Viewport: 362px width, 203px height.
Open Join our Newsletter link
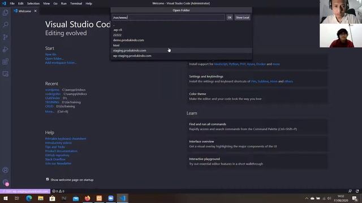click(x=58, y=164)
